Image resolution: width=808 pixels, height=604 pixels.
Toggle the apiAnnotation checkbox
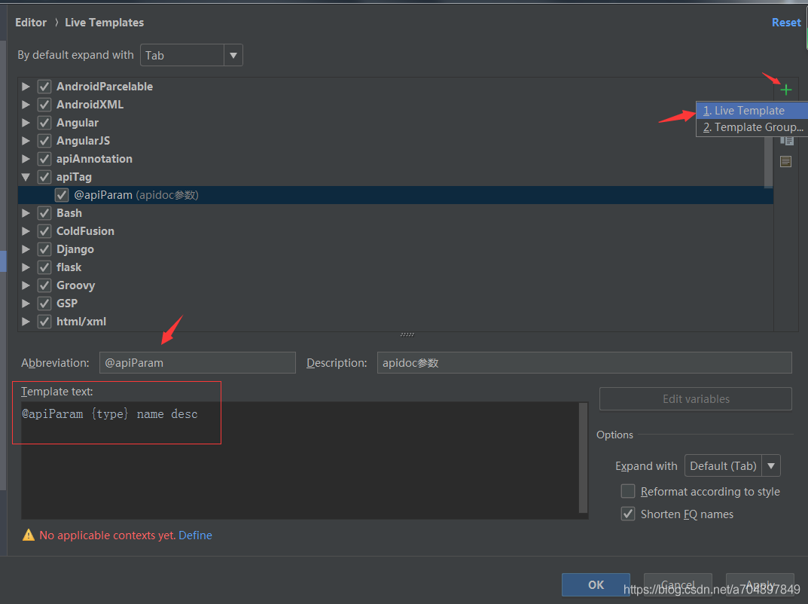pyautogui.click(x=44, y=159)
